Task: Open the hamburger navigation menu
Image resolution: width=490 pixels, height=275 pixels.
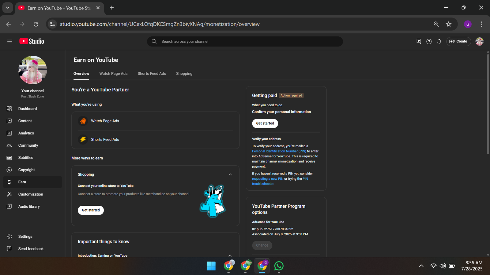Action: [9, 41]
